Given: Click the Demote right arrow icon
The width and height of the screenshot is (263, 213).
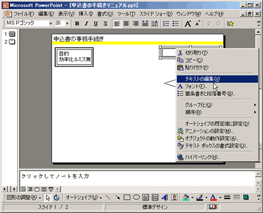Looking at the screenshot, I should [218, 24].
